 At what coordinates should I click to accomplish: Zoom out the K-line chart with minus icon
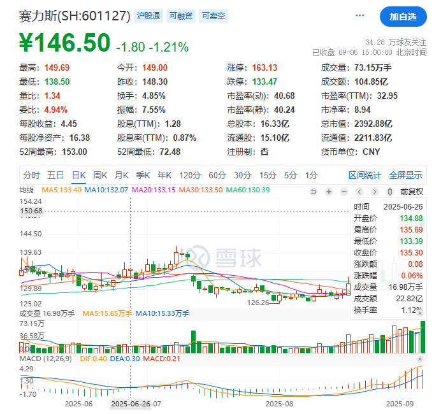pyautogui.click(x=344, y=192)
